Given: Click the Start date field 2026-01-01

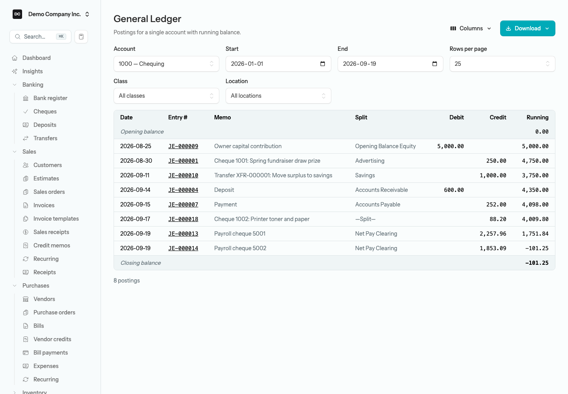Looking at the screenshot, I should coord(278,64).
